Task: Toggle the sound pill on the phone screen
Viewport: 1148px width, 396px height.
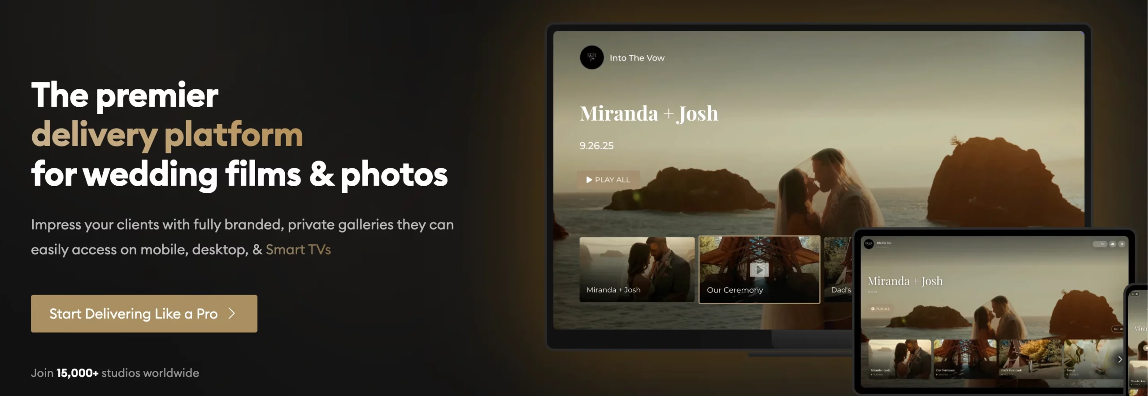Action: 1135,294
